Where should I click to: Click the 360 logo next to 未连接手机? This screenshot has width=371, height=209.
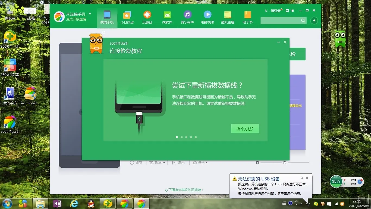pyautogui.click(x=59, y=17)
